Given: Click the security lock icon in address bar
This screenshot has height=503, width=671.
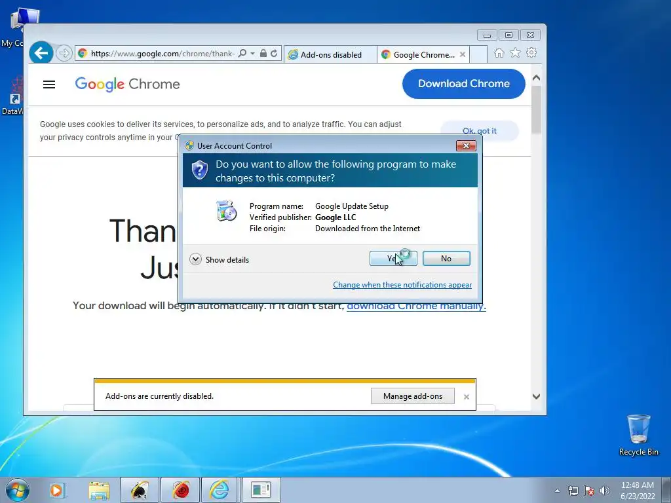Looking at the screenshot, I should 263,54.
